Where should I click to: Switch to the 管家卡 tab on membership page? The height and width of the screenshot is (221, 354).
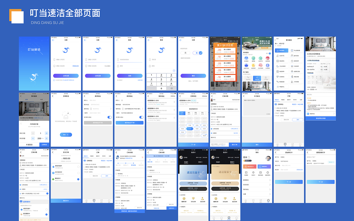200,162
